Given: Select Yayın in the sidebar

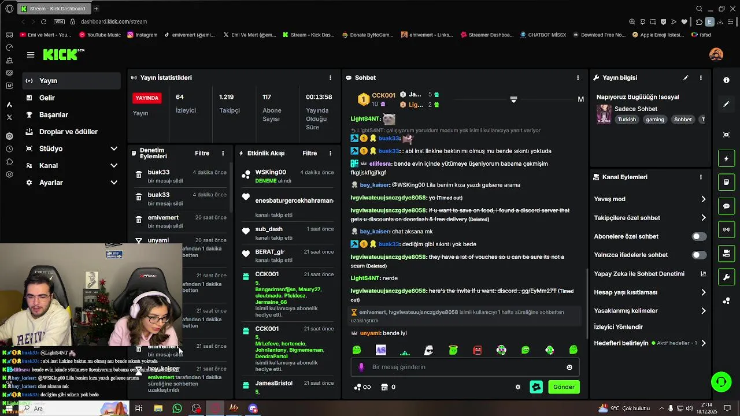Looking at the screenshot, I should tap(72, 81).
